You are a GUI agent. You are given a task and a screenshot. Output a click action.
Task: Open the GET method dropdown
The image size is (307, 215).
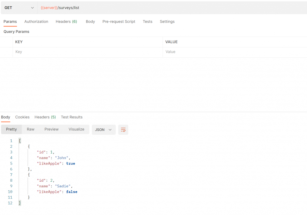19,8
